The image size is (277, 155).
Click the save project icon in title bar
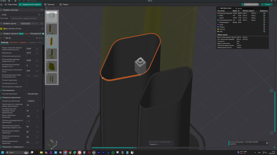(x=15, y=1)
